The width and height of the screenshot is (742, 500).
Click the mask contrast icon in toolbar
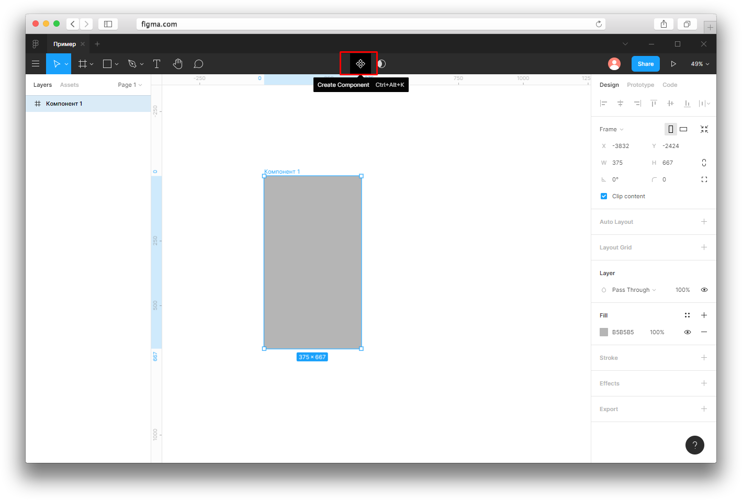pos(381,64)
